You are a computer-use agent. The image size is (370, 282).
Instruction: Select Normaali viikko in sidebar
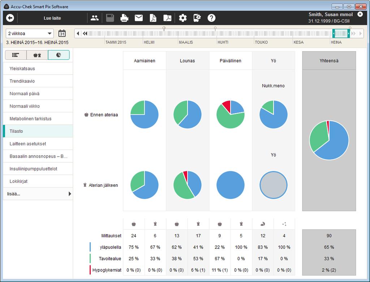tap(38, 106)
